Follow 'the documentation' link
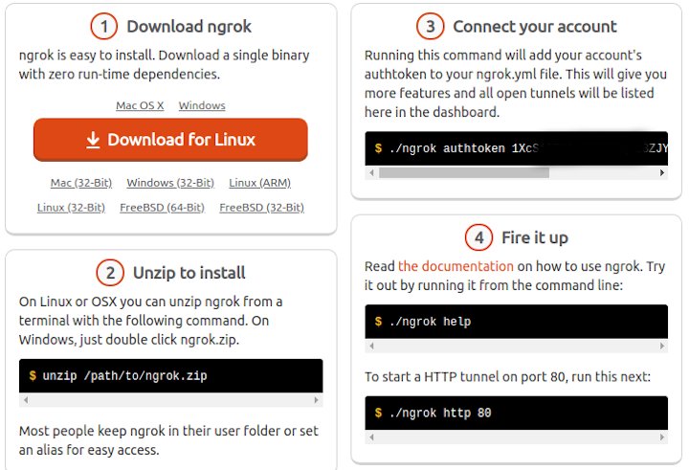This screenshot has width=689, height=470. coord(456,266)
